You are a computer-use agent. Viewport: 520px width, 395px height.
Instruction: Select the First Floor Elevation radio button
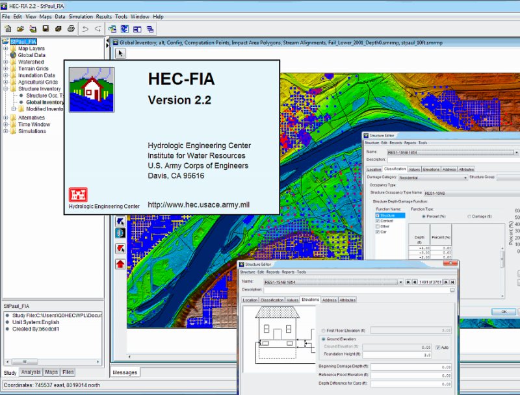click(x=323, y=331)
